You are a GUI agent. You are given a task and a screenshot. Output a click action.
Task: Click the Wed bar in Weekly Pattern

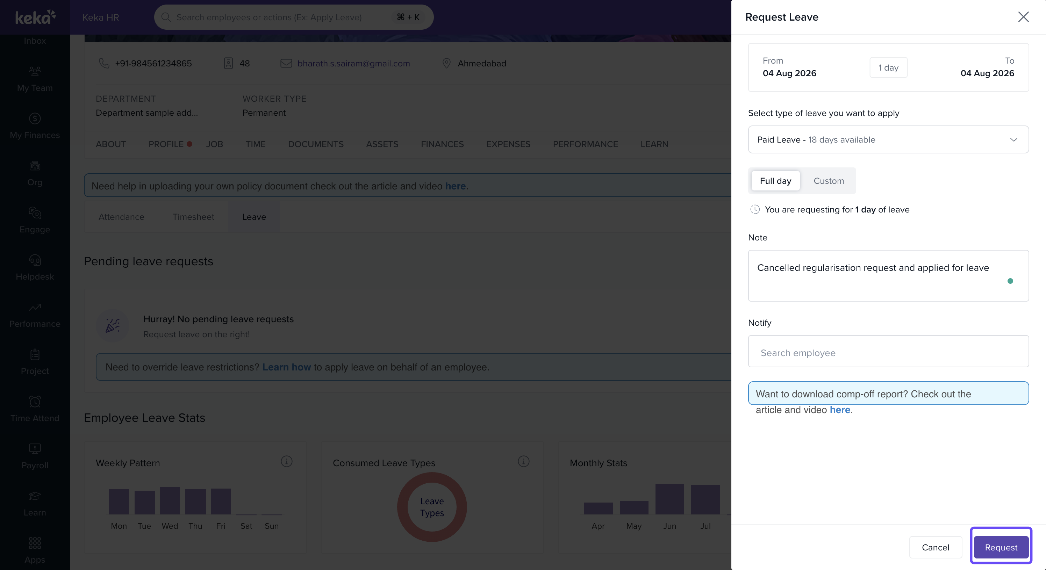click(x=170, y=501)
